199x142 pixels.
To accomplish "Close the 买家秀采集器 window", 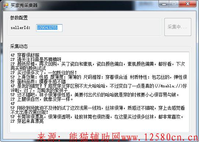I will [x=188, y=4].
